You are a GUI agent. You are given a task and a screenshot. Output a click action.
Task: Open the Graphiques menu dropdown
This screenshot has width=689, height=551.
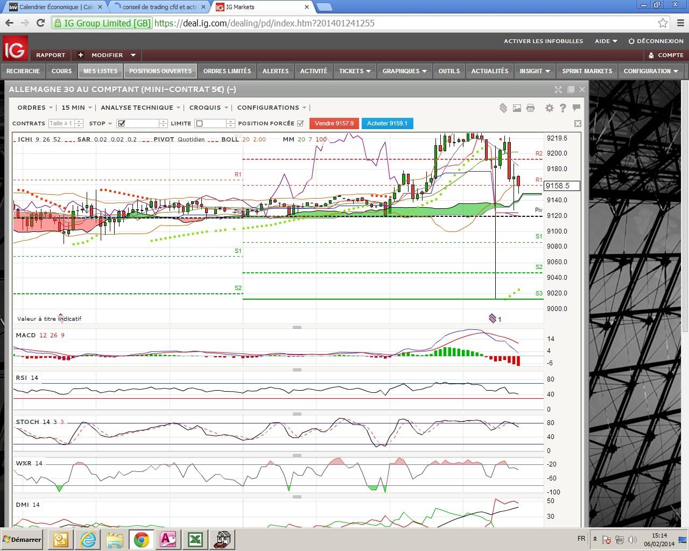tap(404, 71)
